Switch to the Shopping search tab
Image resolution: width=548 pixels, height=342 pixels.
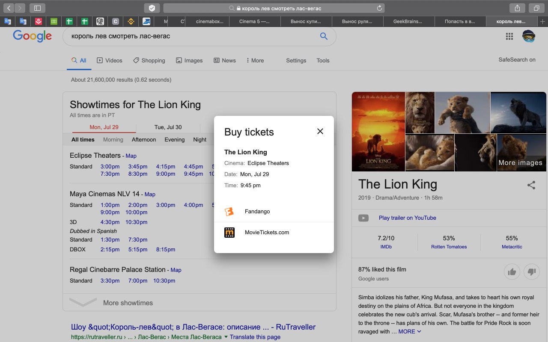[149, 60]
